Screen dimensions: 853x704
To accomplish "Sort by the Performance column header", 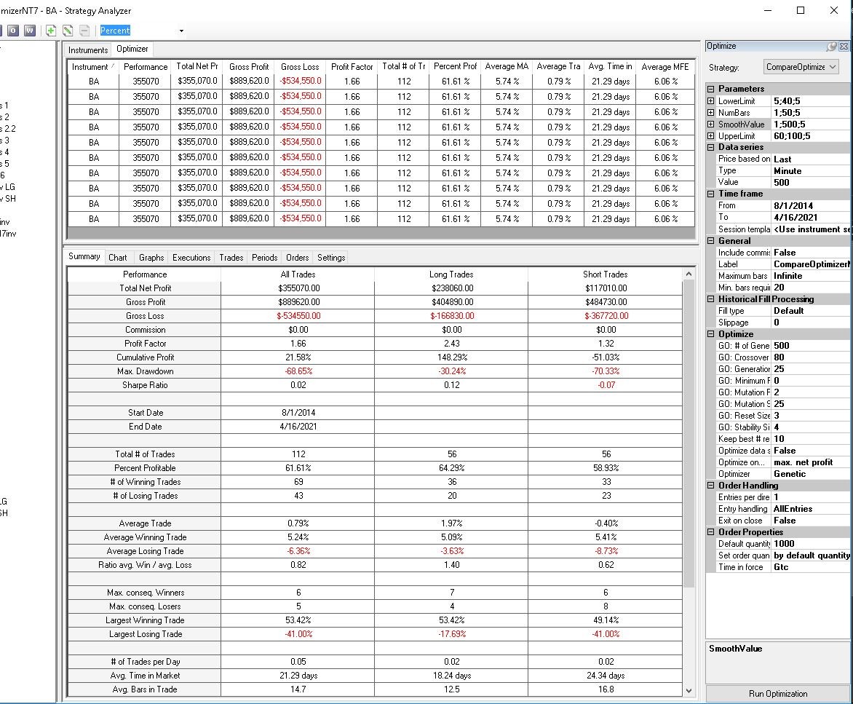I will point(146,66).
